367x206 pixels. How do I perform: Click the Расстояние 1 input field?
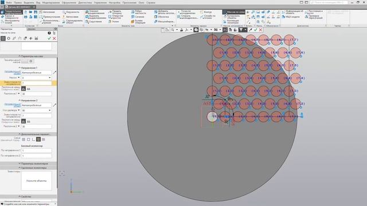[x=36, y=94]
